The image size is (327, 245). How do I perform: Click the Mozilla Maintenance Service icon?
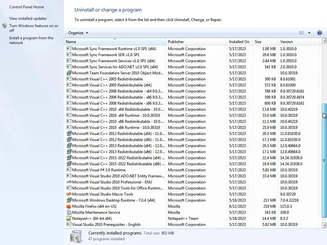click(x=69, y=212)
